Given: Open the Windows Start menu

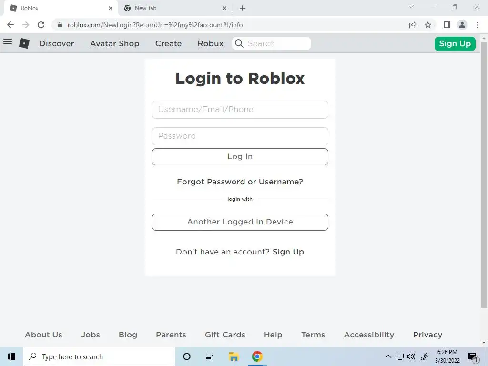Looking at the screenshot, I should pos(11,356).
